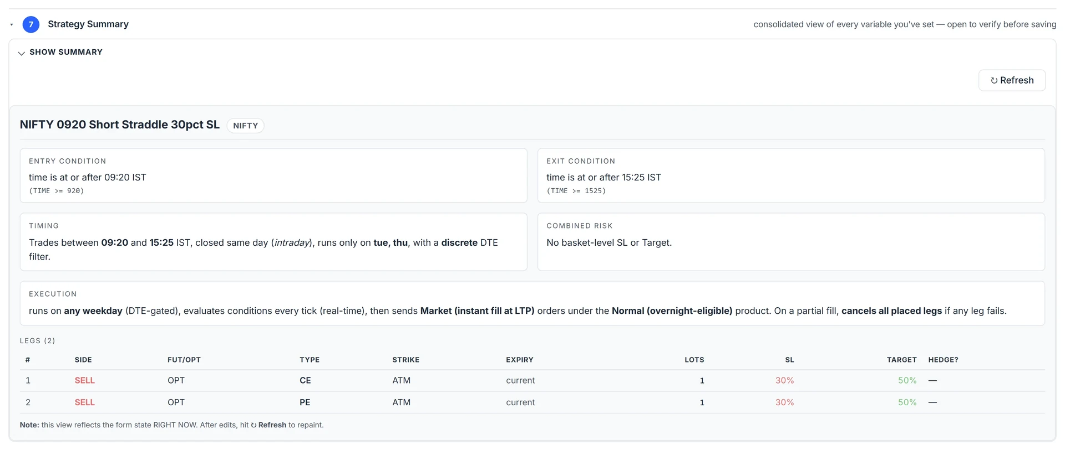Click the STRIKE column header

[406, 360]
